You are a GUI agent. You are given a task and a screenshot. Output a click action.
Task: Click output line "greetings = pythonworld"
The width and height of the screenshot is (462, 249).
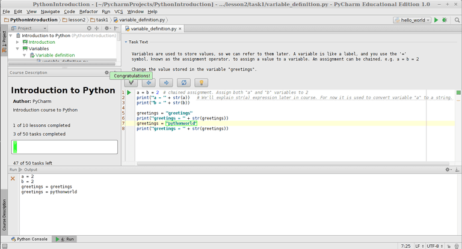[49, 192]
